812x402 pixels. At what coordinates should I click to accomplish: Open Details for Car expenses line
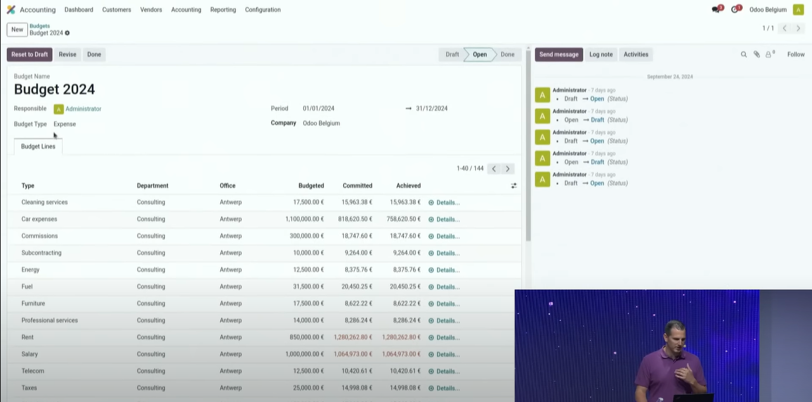click(x=444, y=219)
